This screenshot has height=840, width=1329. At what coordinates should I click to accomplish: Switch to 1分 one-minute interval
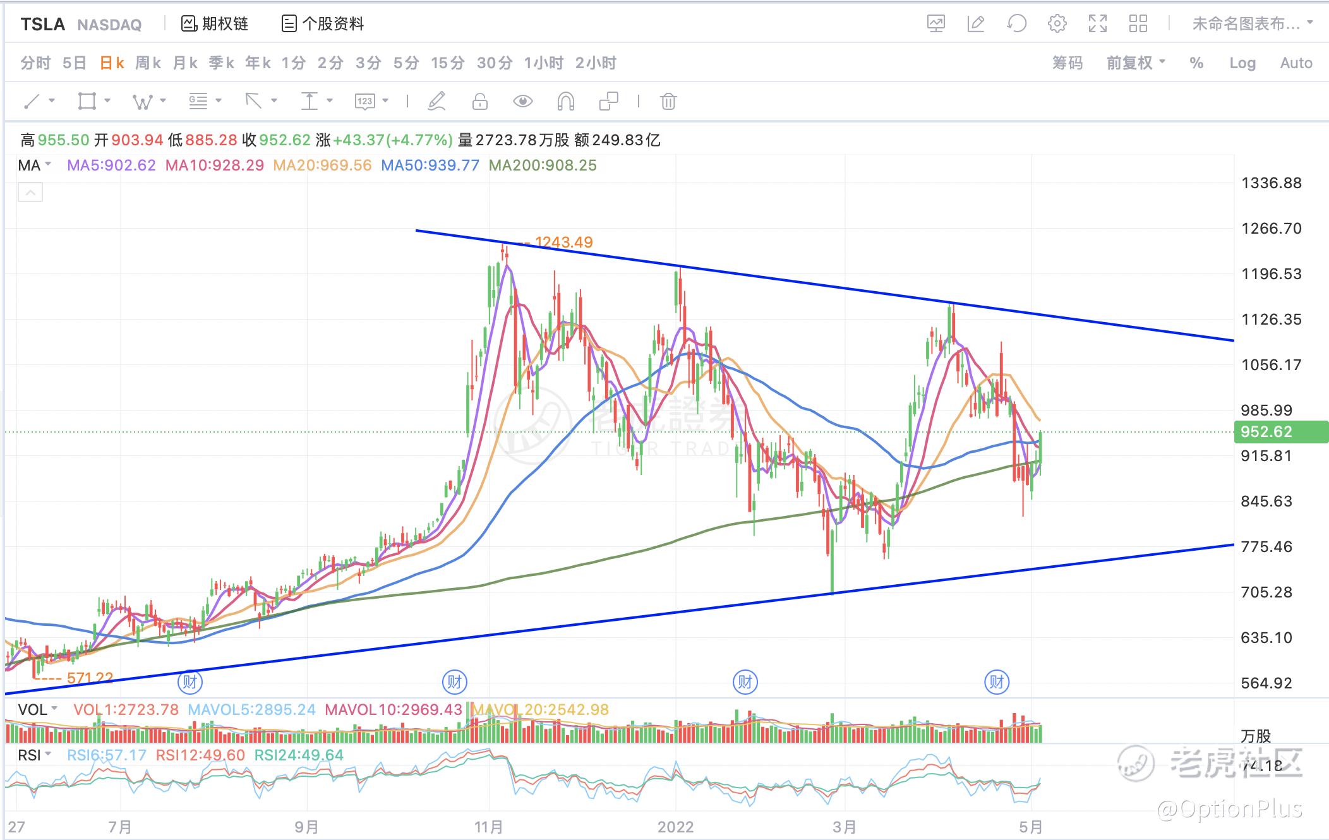[x=294, y=63]
